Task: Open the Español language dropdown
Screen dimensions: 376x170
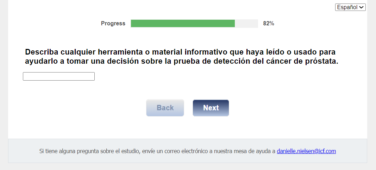Action: coord(350,7)
